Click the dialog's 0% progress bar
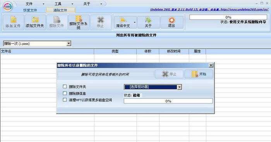Image resolution: width=271 pixels, height=142 pixels. (x=168, y=101)
